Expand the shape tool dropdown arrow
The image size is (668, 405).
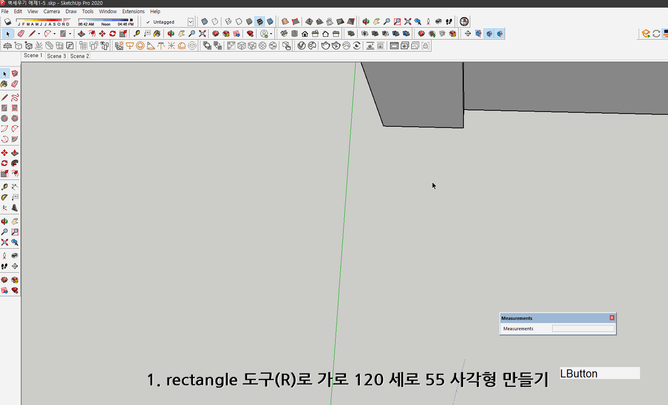[70, 34]
